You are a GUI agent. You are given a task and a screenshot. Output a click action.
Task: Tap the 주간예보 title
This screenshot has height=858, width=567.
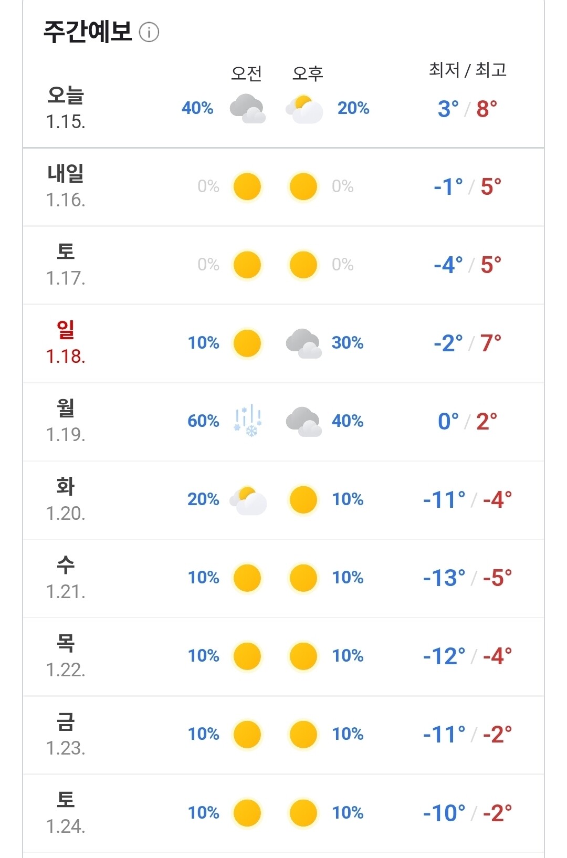[x=87, y=32]
